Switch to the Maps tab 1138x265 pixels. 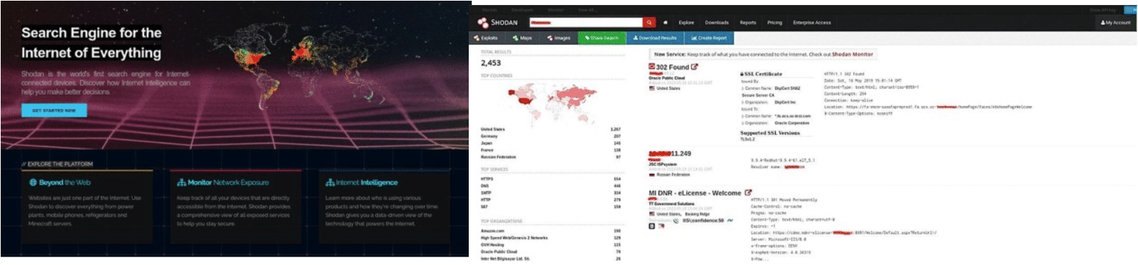coord(523,38)
